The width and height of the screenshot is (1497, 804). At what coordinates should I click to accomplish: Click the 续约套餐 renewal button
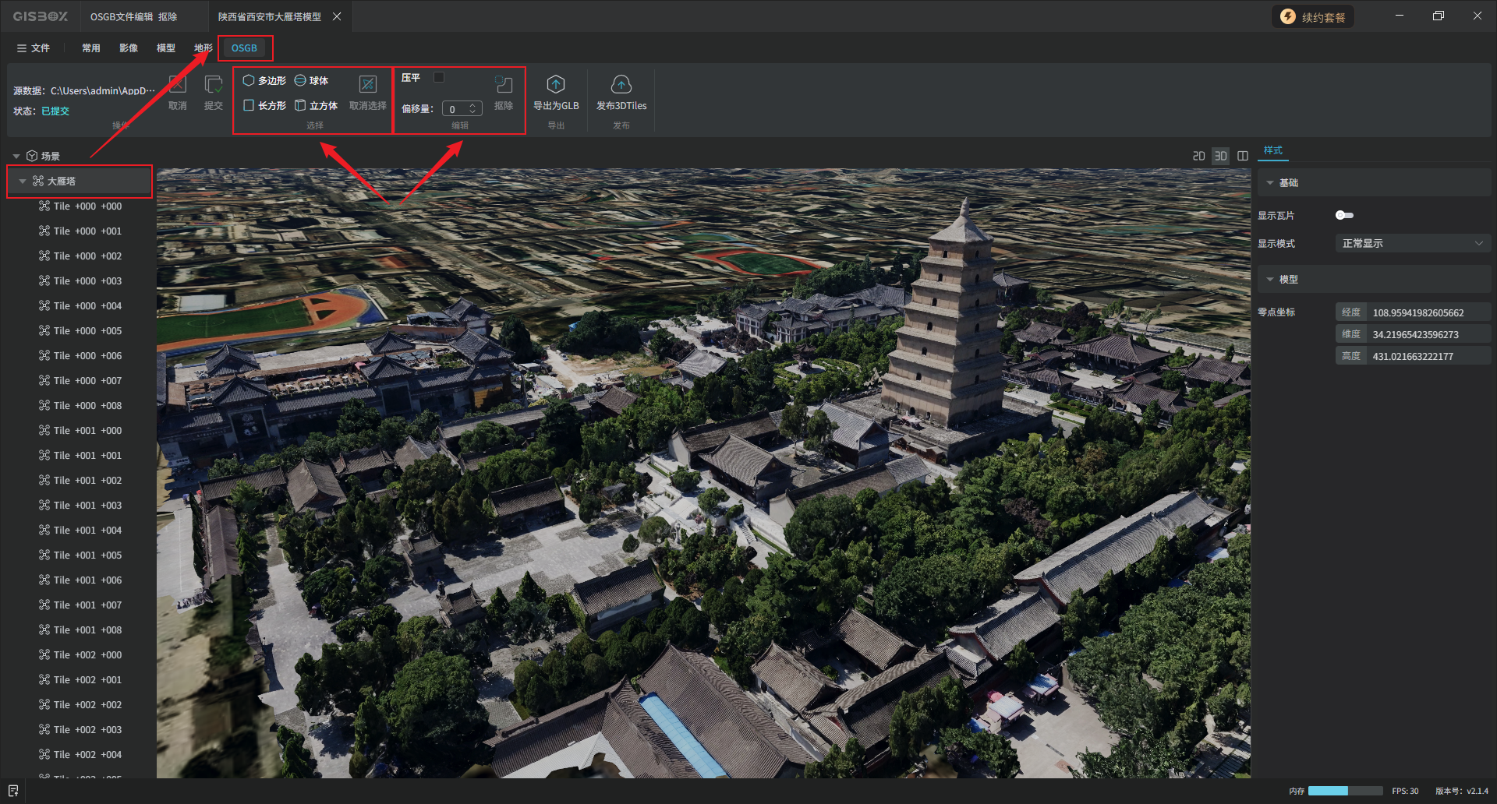click(x=1313, y=17)
